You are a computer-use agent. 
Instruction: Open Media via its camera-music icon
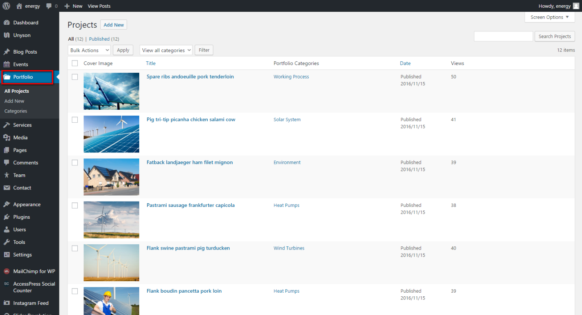point(7,138)
